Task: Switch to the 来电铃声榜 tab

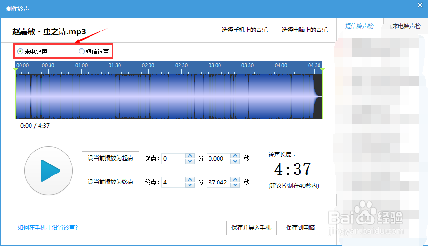Action: (x=407, y=26)
